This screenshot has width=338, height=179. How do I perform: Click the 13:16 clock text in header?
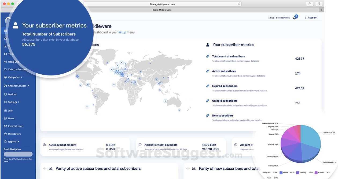tap(271, 18)
